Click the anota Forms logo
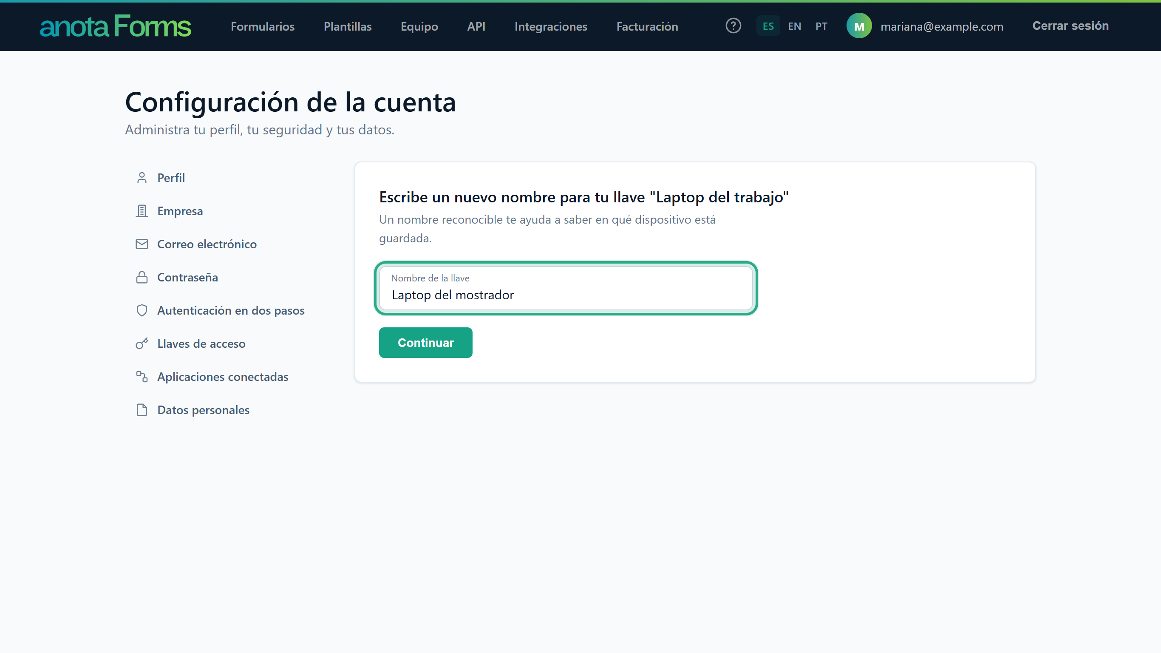1161x653 pixels. click(x=116, y=26)
